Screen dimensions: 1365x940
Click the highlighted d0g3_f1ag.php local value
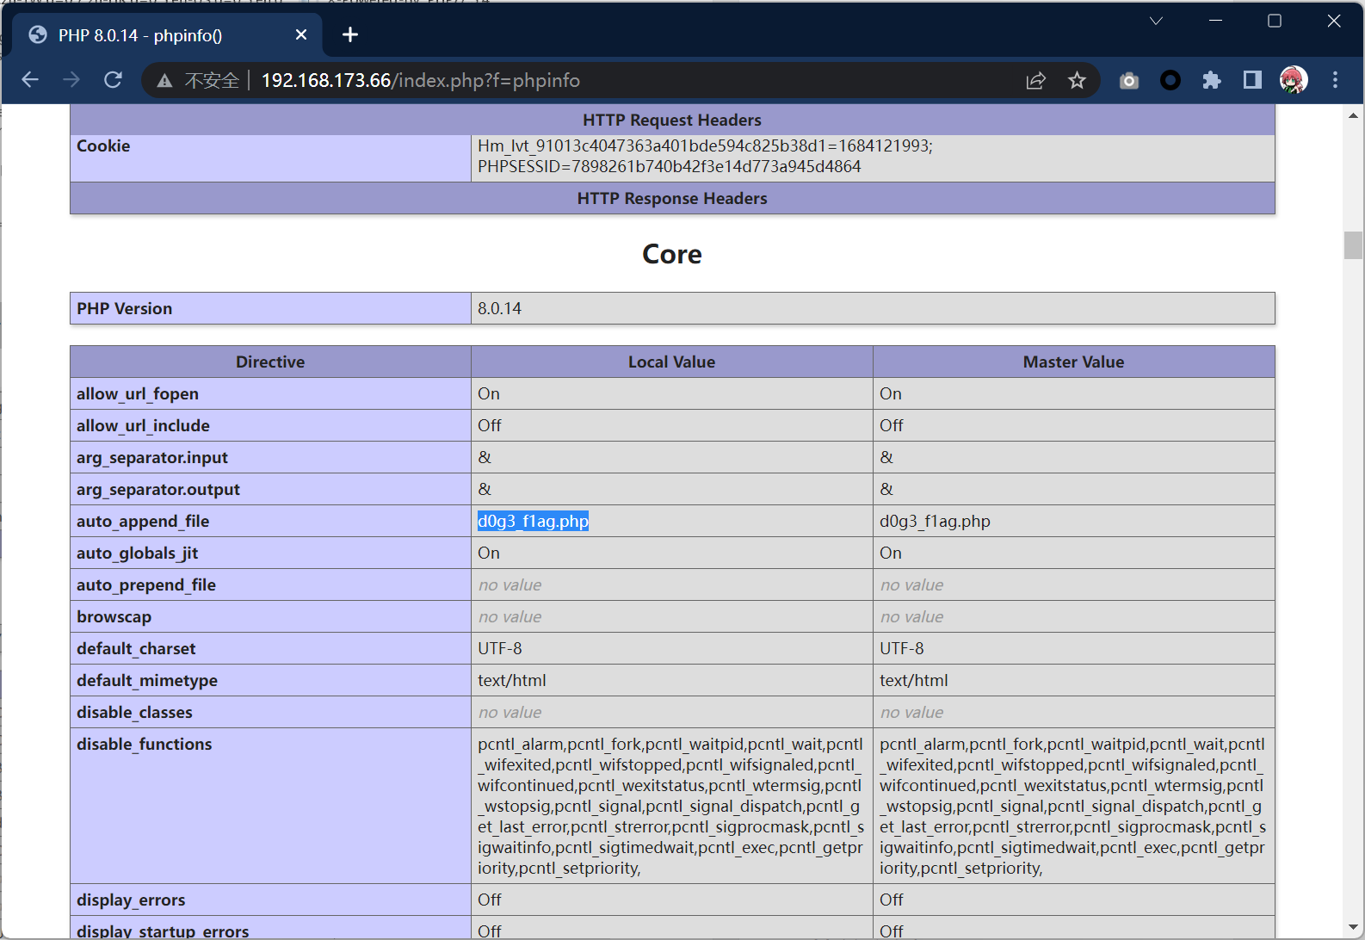pyautogui.click(x=533, y=521)
